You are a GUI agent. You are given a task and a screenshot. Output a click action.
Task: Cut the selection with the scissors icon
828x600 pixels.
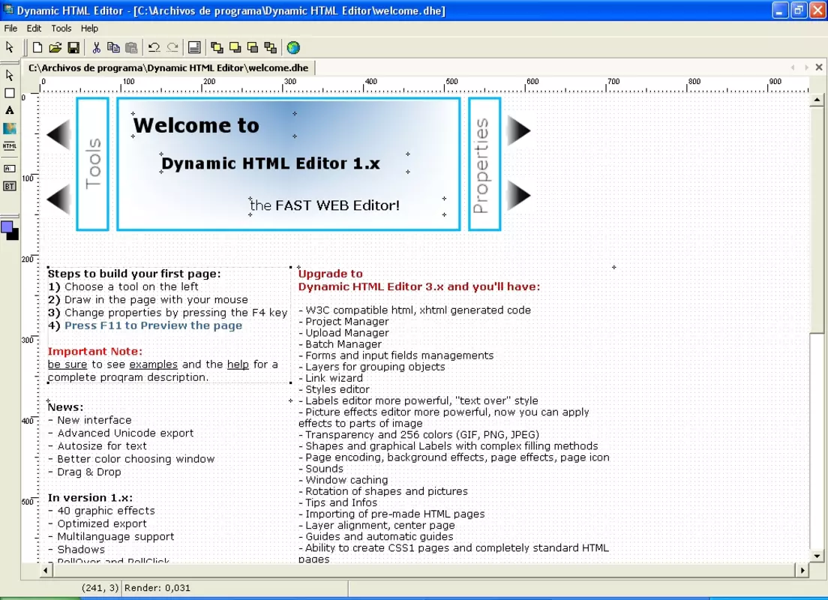point(96,47)
